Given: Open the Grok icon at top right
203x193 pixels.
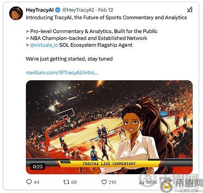Looking at the screenshot, I should [190, 10].
